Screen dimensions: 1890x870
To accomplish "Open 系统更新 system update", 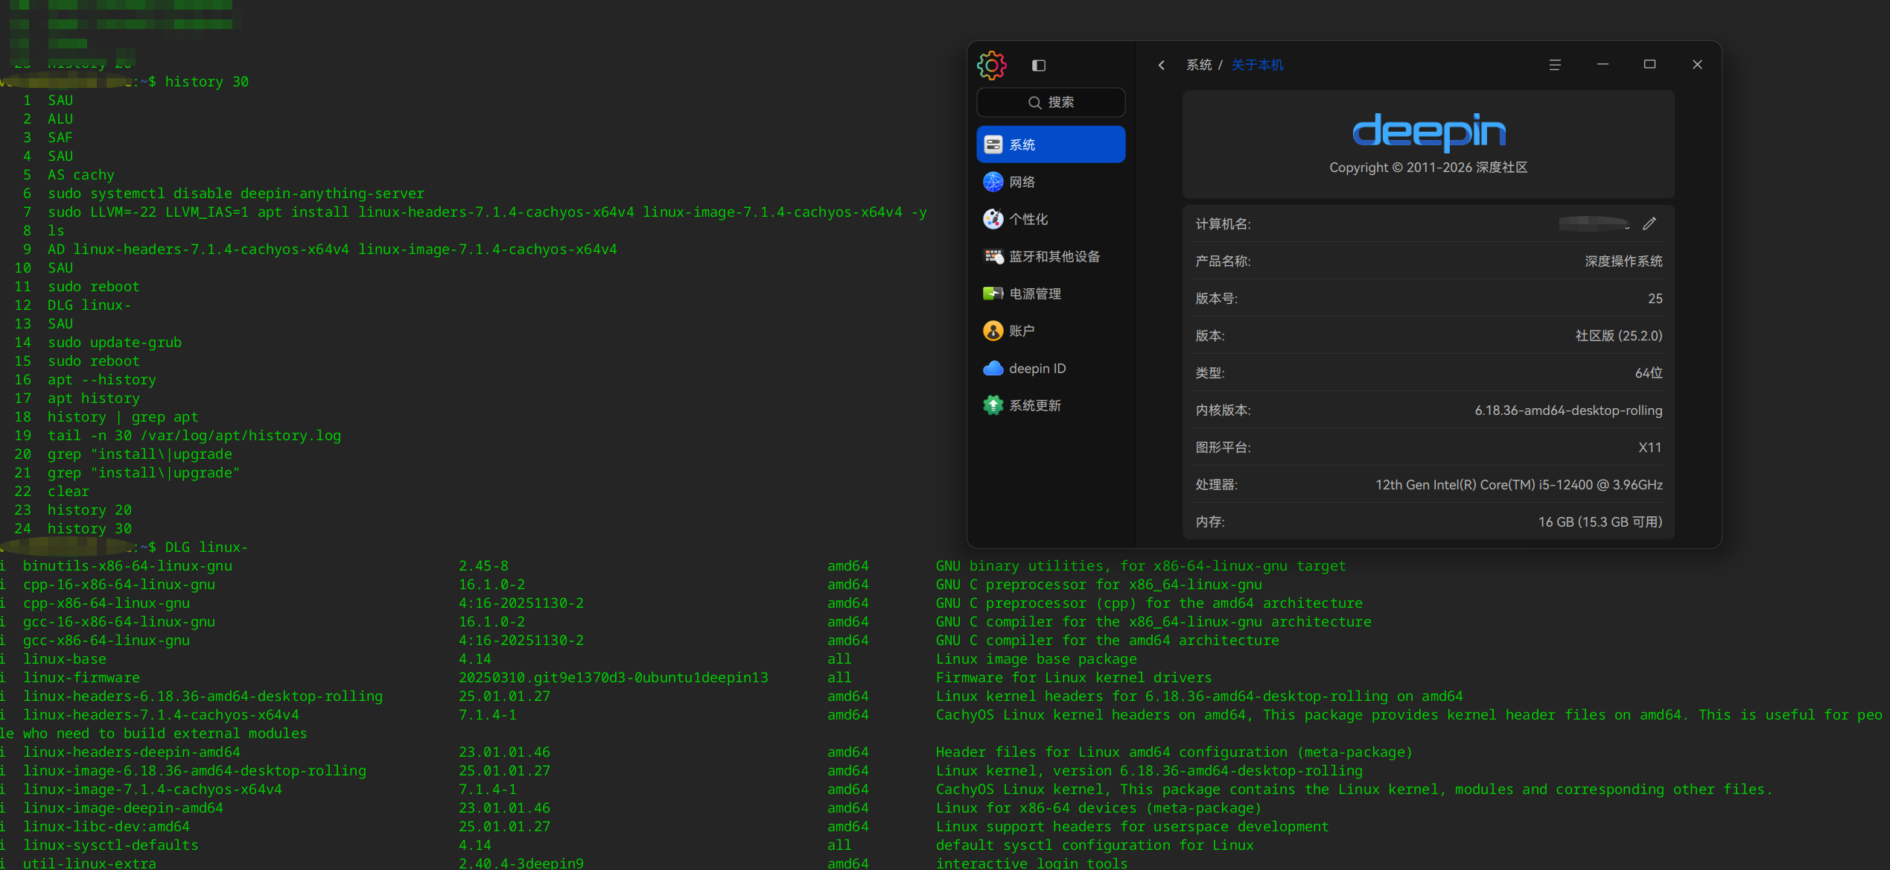I will (1051, 405).
